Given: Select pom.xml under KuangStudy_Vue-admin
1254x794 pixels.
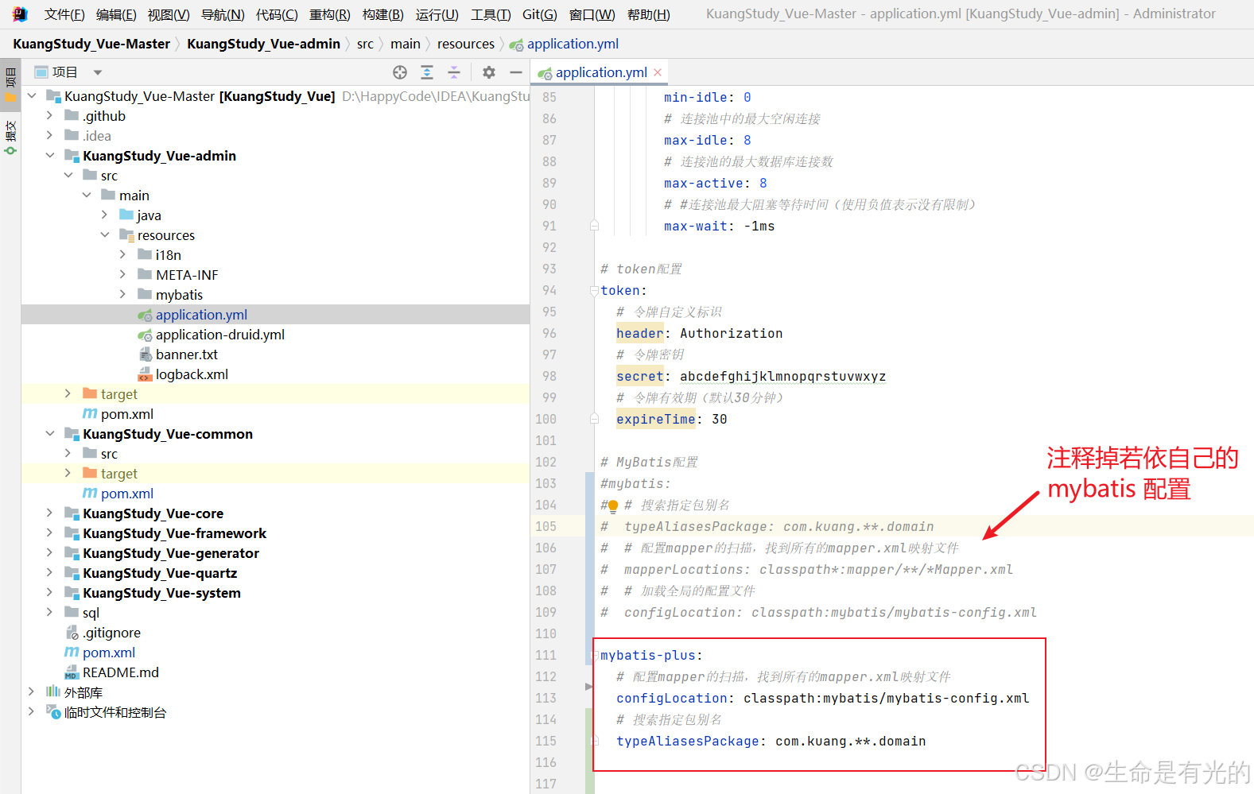Looking at the screenshot, I should 127,414.
